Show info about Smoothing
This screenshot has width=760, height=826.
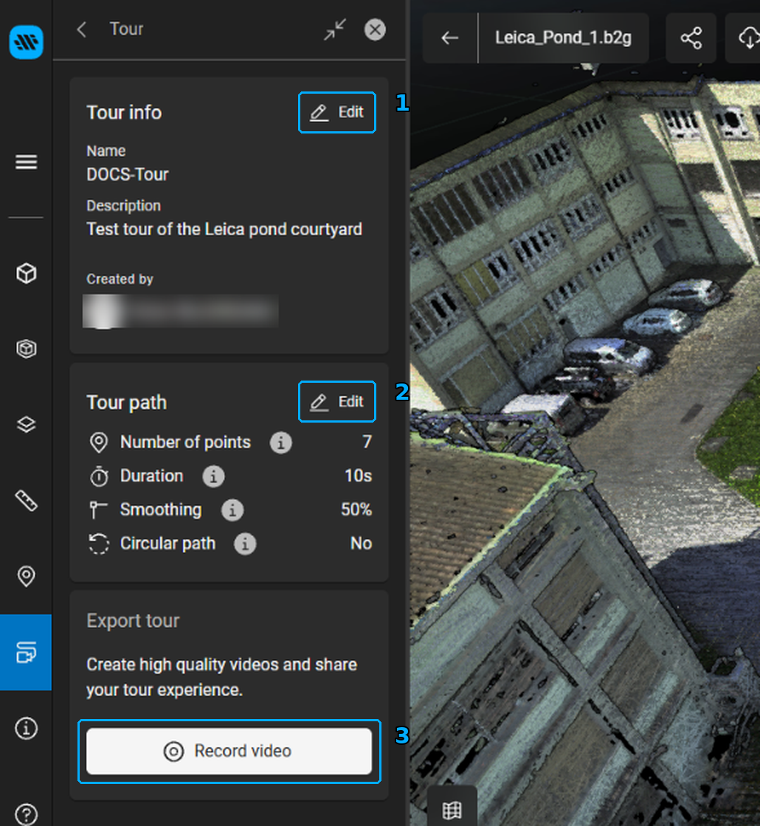232,510
